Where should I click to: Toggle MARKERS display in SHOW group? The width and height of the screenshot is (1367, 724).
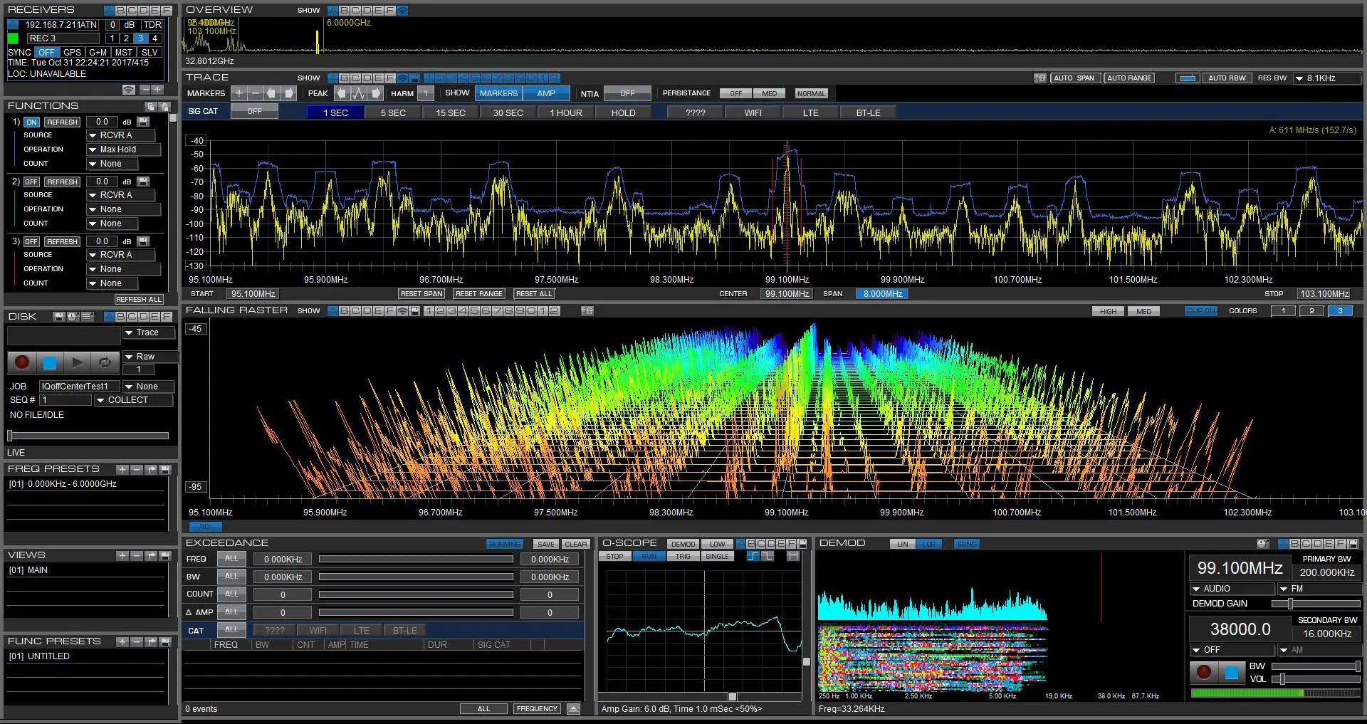tap(498, 93)
